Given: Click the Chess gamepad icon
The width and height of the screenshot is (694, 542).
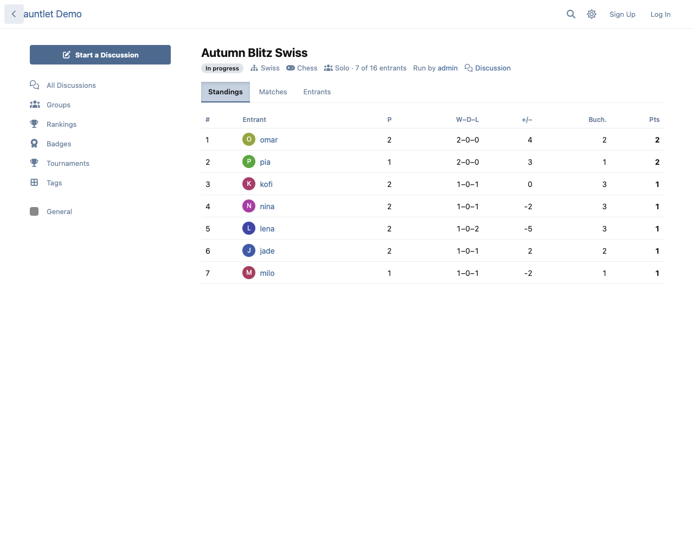Looking at the screenshot, I should point(291,68).
